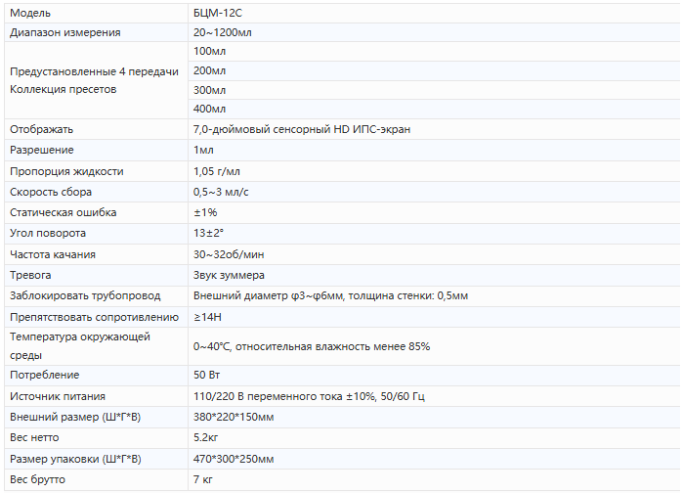Select the Диапазон измерения label cell
This screenshot has height=493, width=683.
65,32
